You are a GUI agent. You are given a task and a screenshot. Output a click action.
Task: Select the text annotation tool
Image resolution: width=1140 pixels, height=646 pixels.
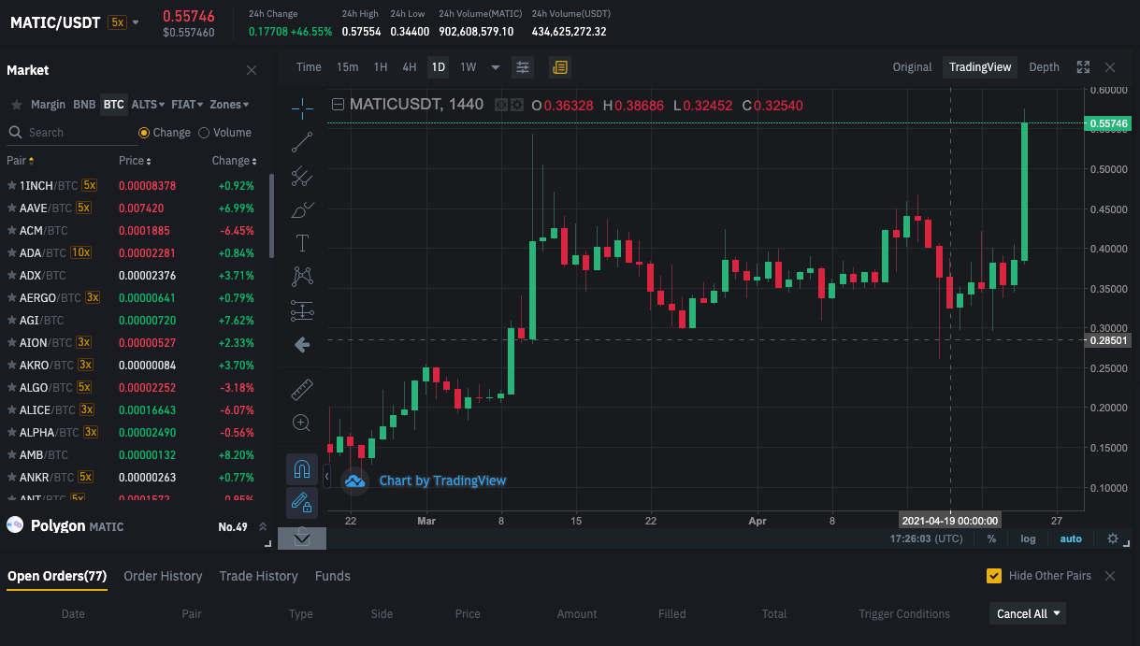pyautogui.click(x=302, y=243)
